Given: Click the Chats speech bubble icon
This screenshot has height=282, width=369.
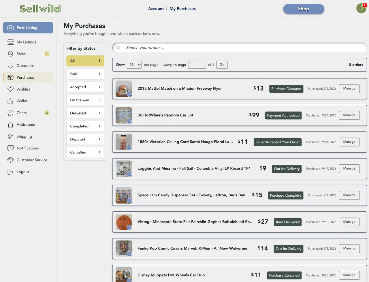Looking at the screenshot, I should point(11,113).
